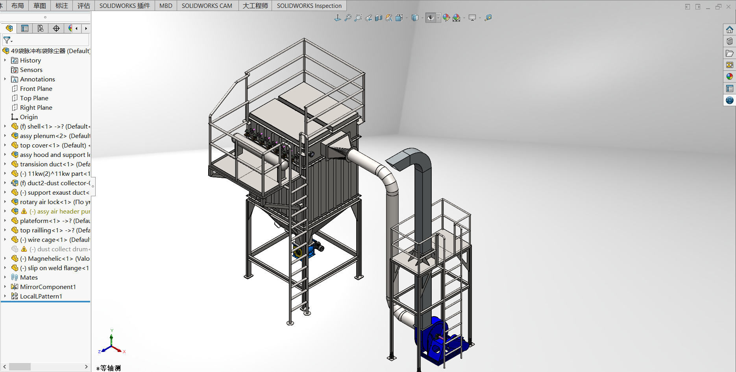Image resolution: width=736 pixels, height=372 pixels.
Task: Expand the History folder in the tree
Action: (5, 60)
